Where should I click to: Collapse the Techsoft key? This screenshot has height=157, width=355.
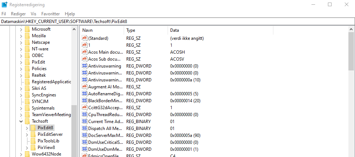(21, 121)
